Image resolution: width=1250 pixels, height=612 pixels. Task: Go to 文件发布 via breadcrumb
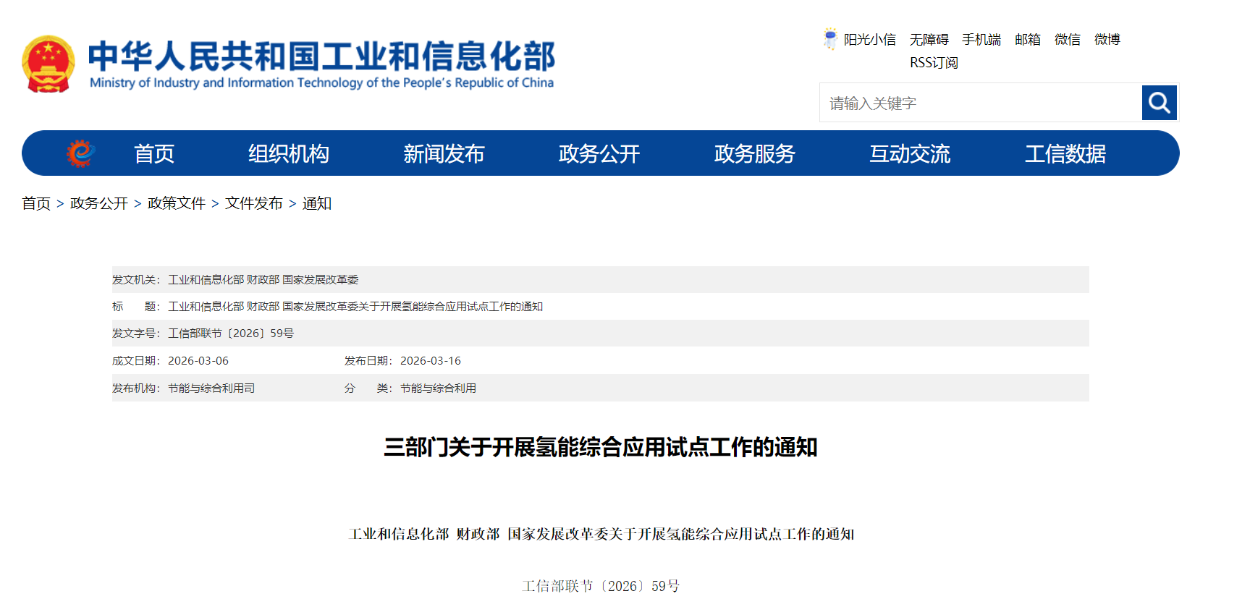[254, 203]
